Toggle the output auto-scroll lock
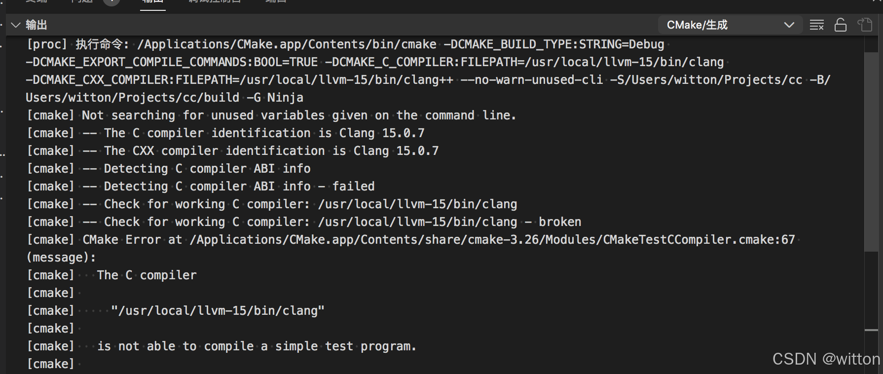This screenshot has height=374, width=883. [x=841, y=25]
